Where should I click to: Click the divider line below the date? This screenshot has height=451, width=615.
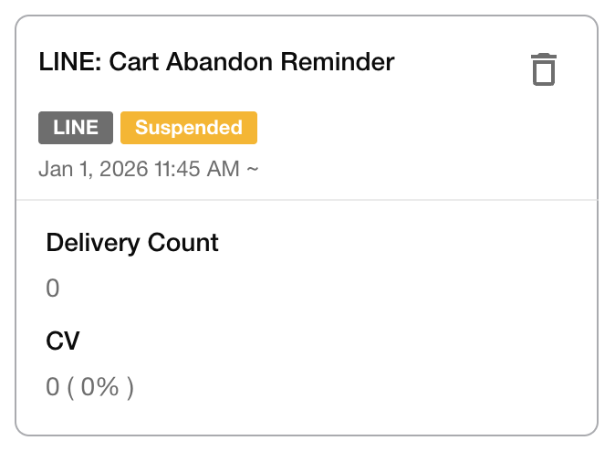tap(307, 199)
